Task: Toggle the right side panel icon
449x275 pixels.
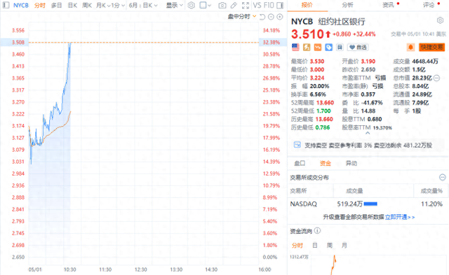Action: point(280,5)
